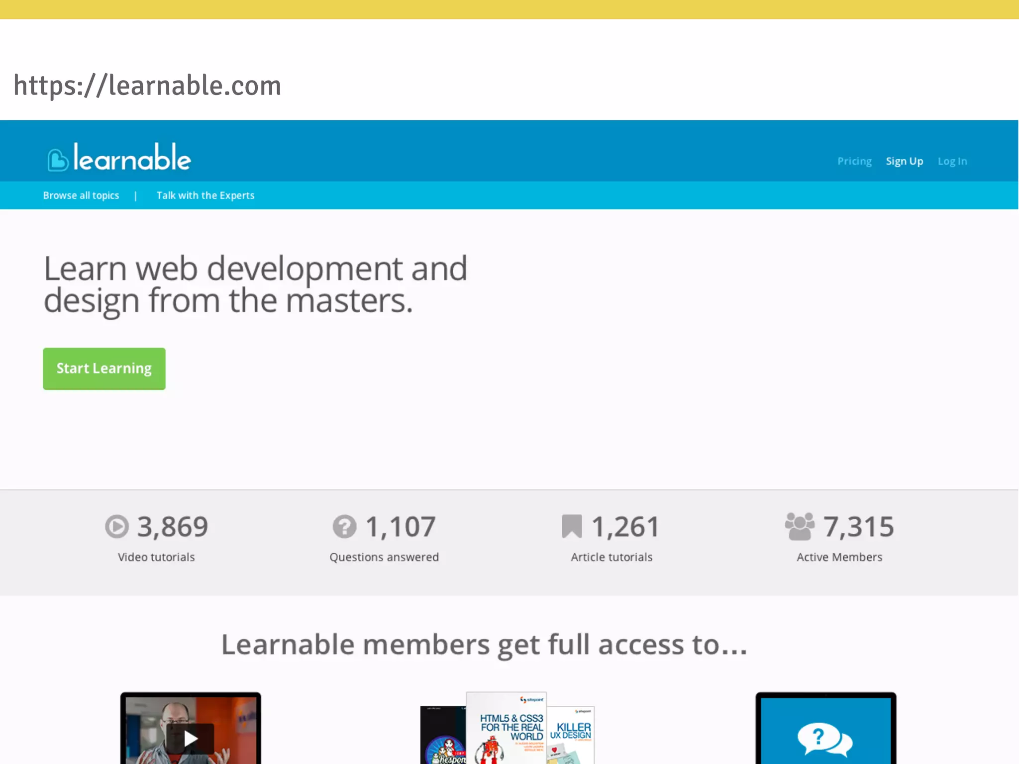Select the 1,261 article tutorials count
1019x764 pixels.
tap(625, 527)
